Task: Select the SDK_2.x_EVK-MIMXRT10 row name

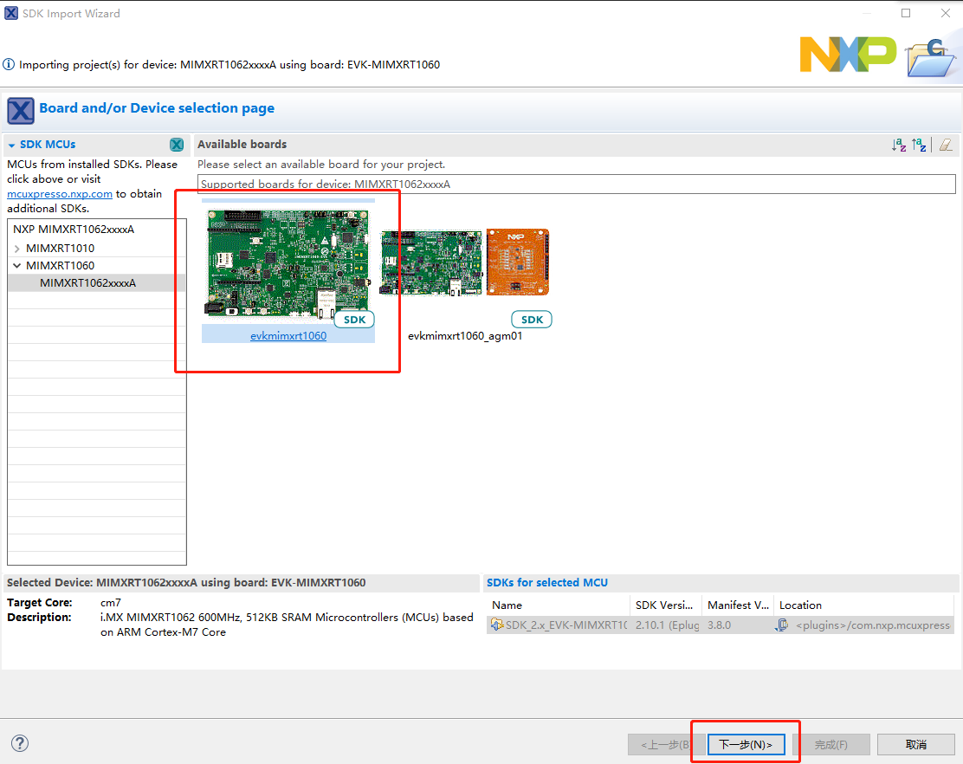Action: pos(566,625)
